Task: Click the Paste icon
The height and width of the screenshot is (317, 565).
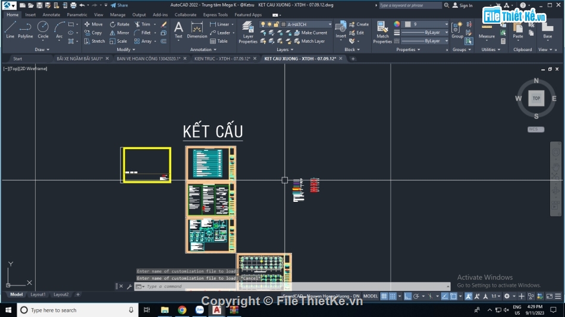Action: (x=518, y=30)
